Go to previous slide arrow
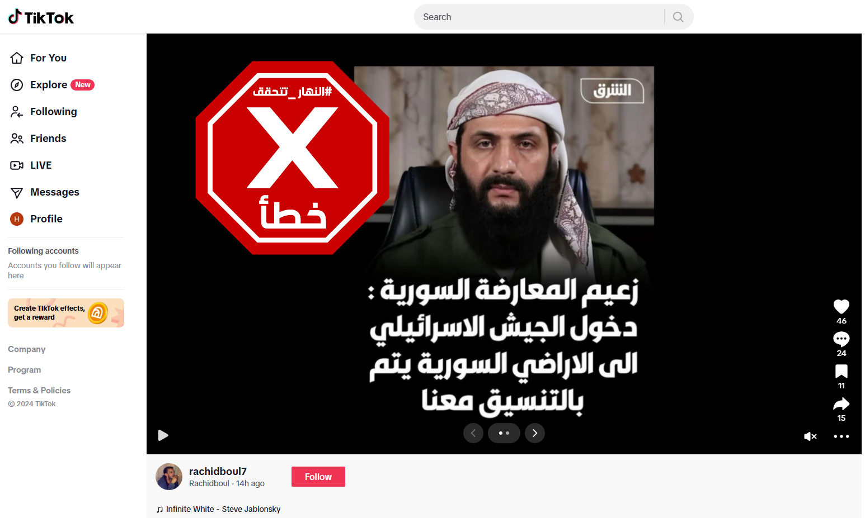 point(473,433)
